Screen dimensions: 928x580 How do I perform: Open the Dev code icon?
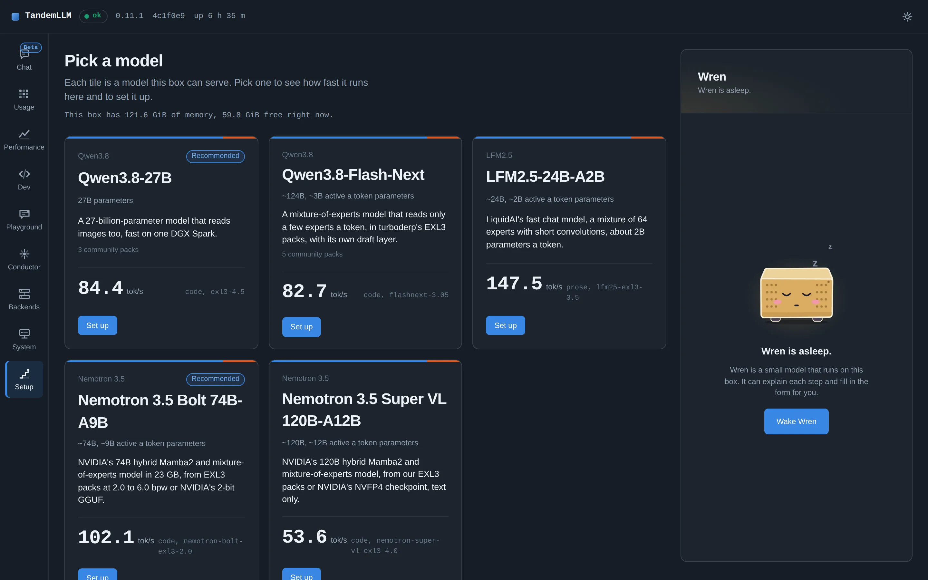pyautogui.click(x=24, y=174)
